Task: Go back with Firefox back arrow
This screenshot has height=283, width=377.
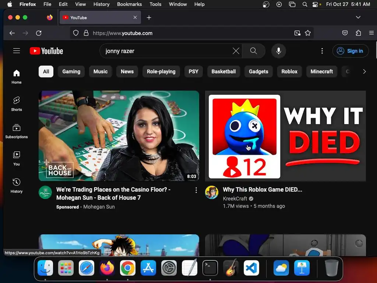Action: pos(12,33)
